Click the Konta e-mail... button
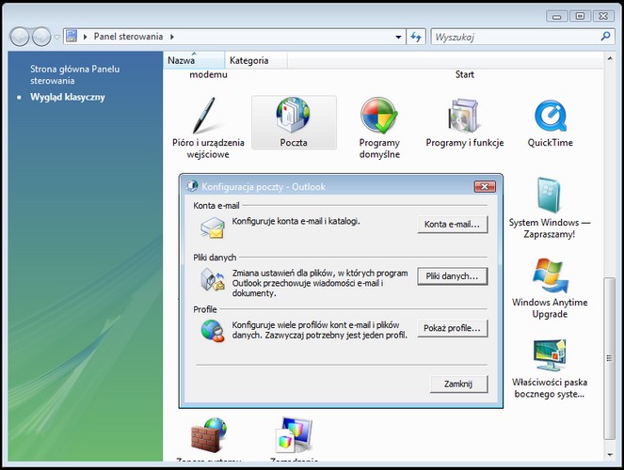The image size is (624, 470). pyautogui.click(x=453, y=224)
